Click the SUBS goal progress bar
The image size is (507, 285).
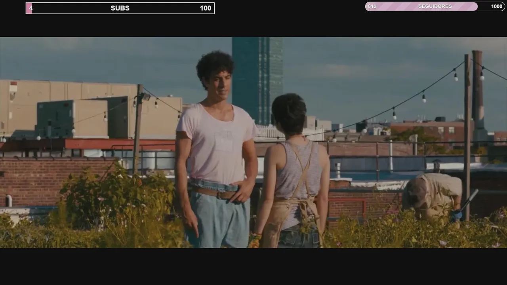coord(120,8)
